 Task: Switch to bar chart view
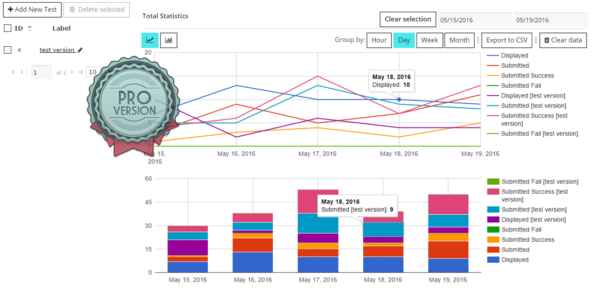(168, 40)
